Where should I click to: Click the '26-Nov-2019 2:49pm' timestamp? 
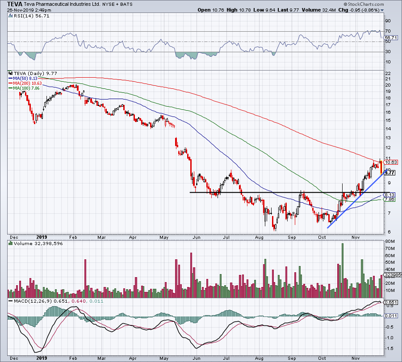tap(29, 10)
